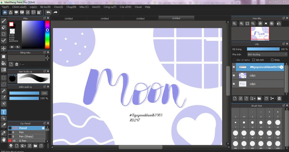
Task: Open the Công cụ(T) menu
Action: [x=110, y=7]
